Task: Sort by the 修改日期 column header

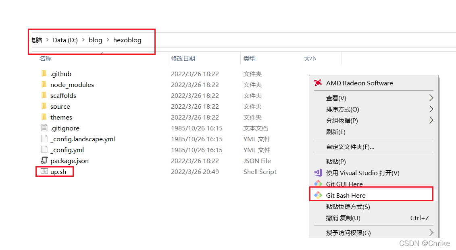Action: click(183, 59)
